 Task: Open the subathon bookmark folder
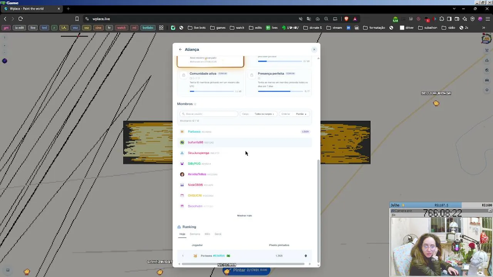click(x=428, y=28)
